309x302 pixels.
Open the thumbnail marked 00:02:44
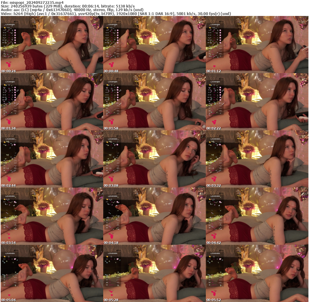pos(52,159)
